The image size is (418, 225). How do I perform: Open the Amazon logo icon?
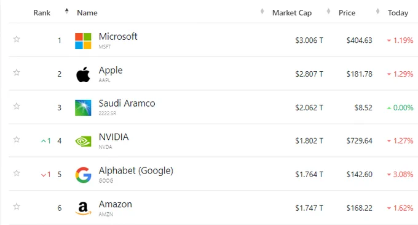(83, 208)
